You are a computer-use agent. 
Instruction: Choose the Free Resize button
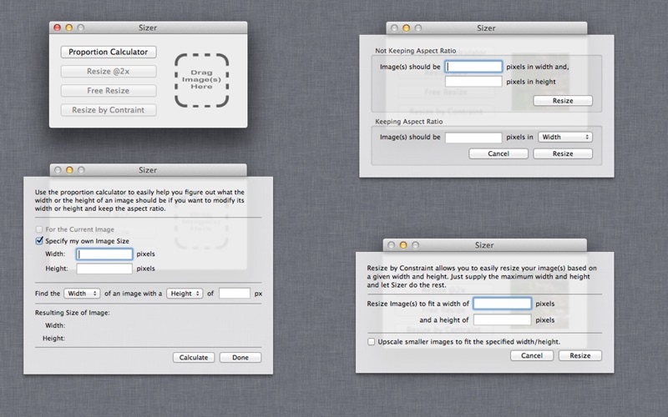click(x=109, y=91)
